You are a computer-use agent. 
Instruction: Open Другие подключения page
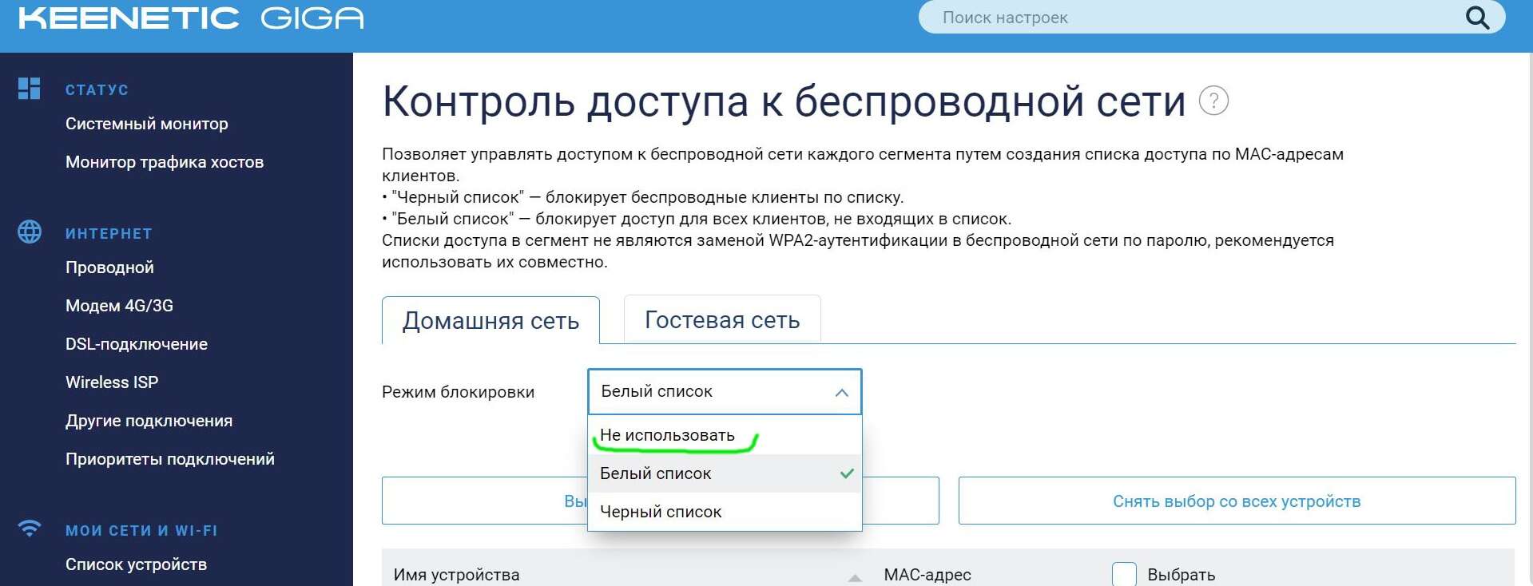tap(149, 421)
